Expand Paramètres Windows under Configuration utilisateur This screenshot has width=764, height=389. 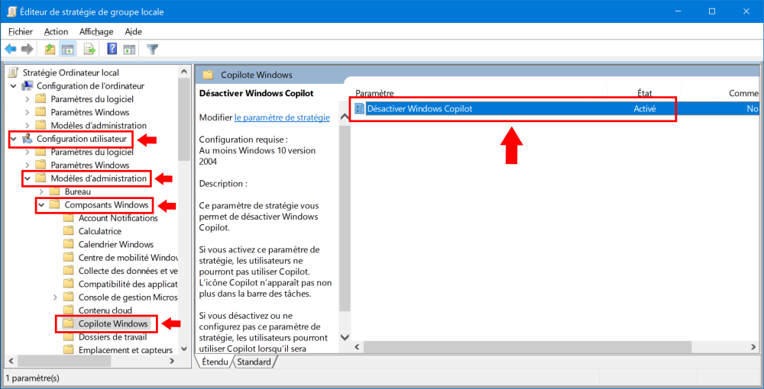(x=28, y=165)
